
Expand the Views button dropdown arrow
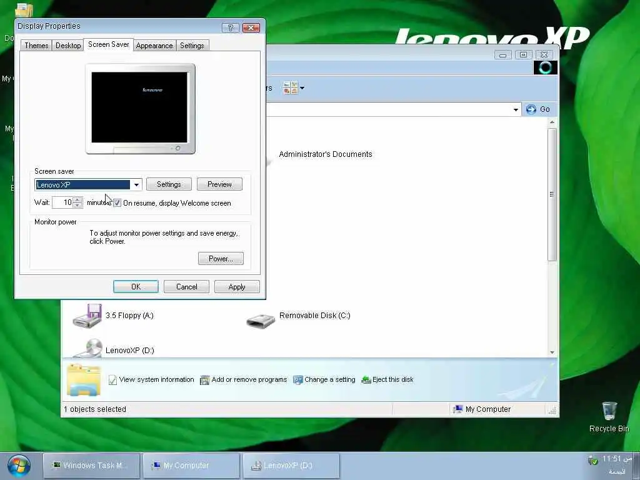point(302,87)
